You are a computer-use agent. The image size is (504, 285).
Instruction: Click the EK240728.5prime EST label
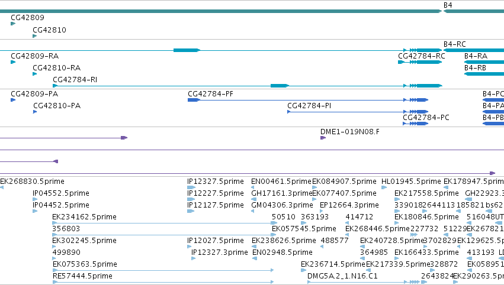392,241
